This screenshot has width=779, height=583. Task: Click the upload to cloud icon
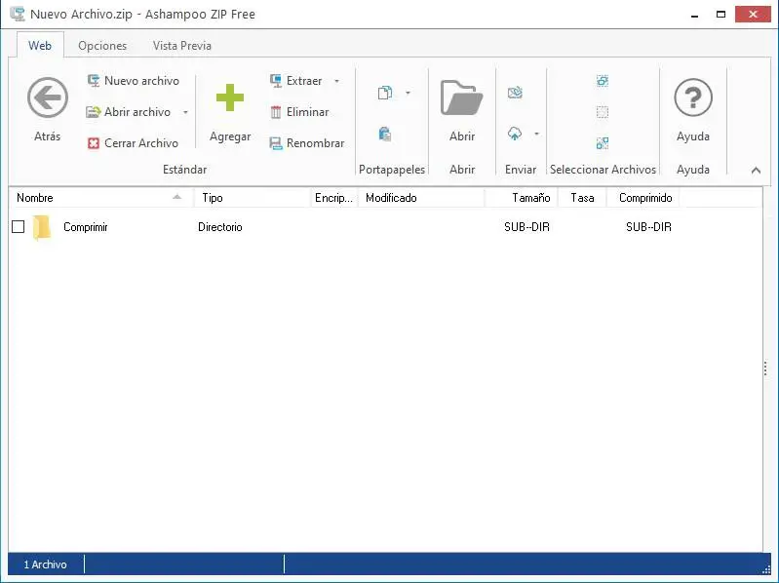point(515,134)
